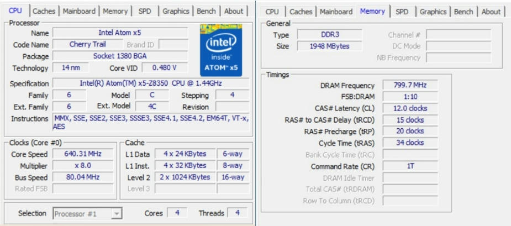511x226 pixels.
Task: Select the Memory tab in the right window
Action: click(x=372, y=11)
